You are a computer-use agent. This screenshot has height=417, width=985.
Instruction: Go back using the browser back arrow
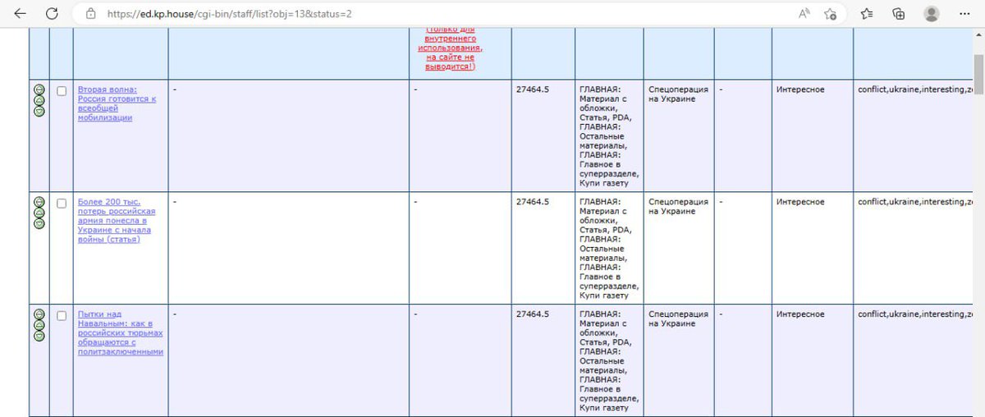pyautogui.click(x=21, y=14)
